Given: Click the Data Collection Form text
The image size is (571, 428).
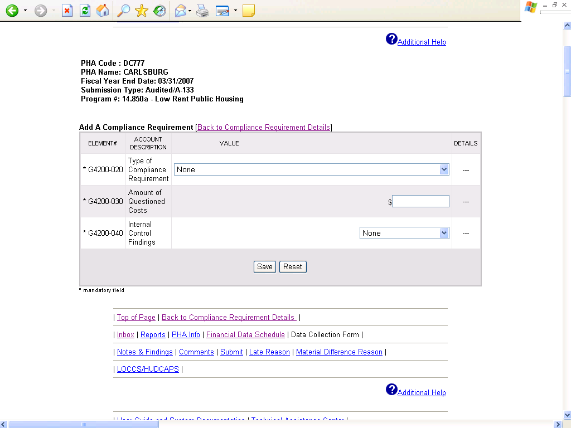Looking at the screenshot, I should pyautogui.click(x=325, y=334).
